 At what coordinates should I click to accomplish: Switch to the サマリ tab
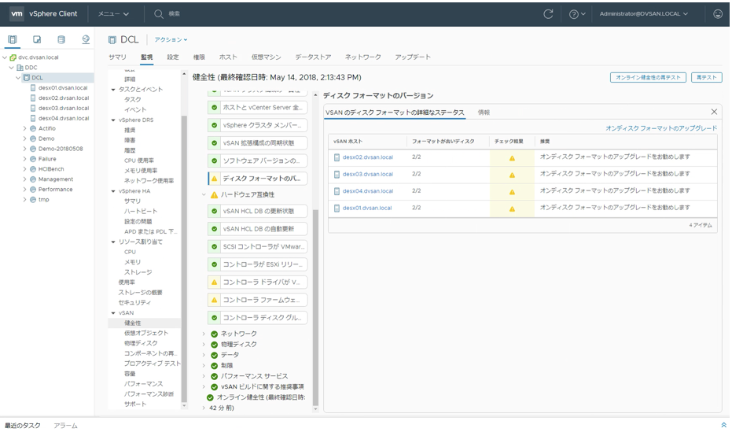118,57
